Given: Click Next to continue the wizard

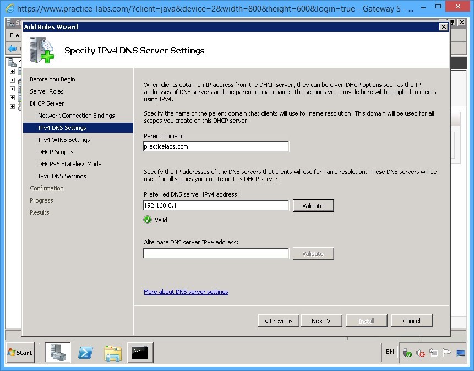Looking at the screenshot, I should (322, 320).
